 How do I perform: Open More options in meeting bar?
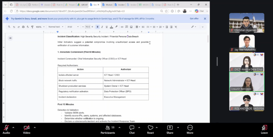tap(190, 130)
